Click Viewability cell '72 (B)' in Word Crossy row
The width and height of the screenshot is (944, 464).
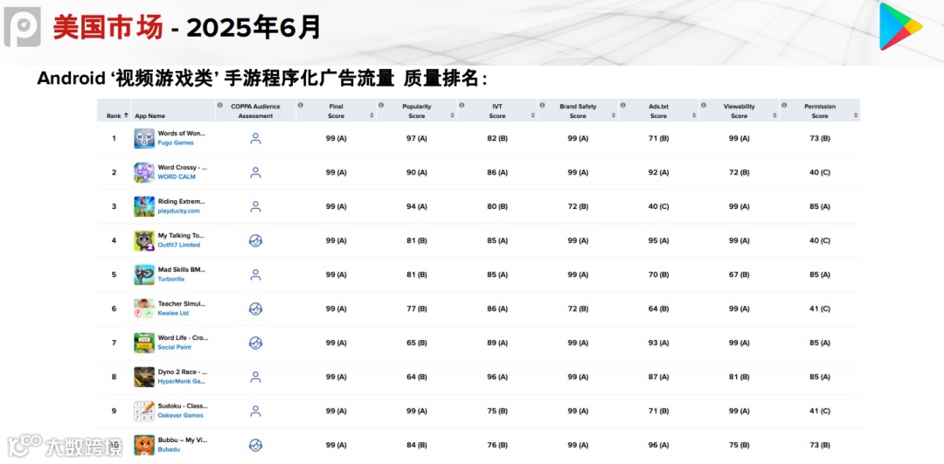tap(739, 173)
